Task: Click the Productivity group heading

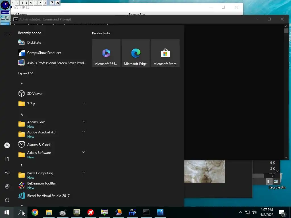Action: coord(101,33)
